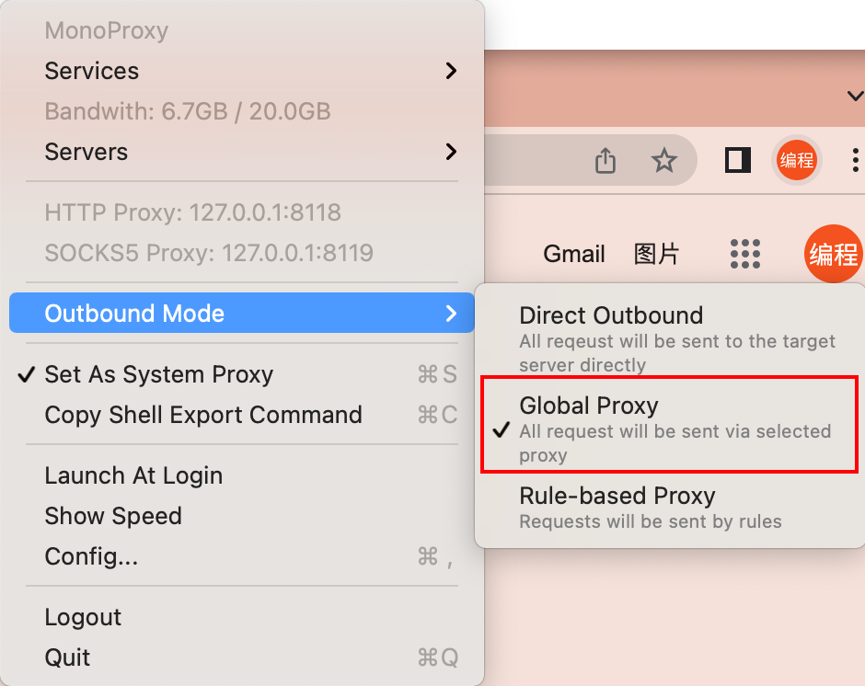865x686 pixels.
Task: Enable Launch At Login
Action: pos(133,475)
